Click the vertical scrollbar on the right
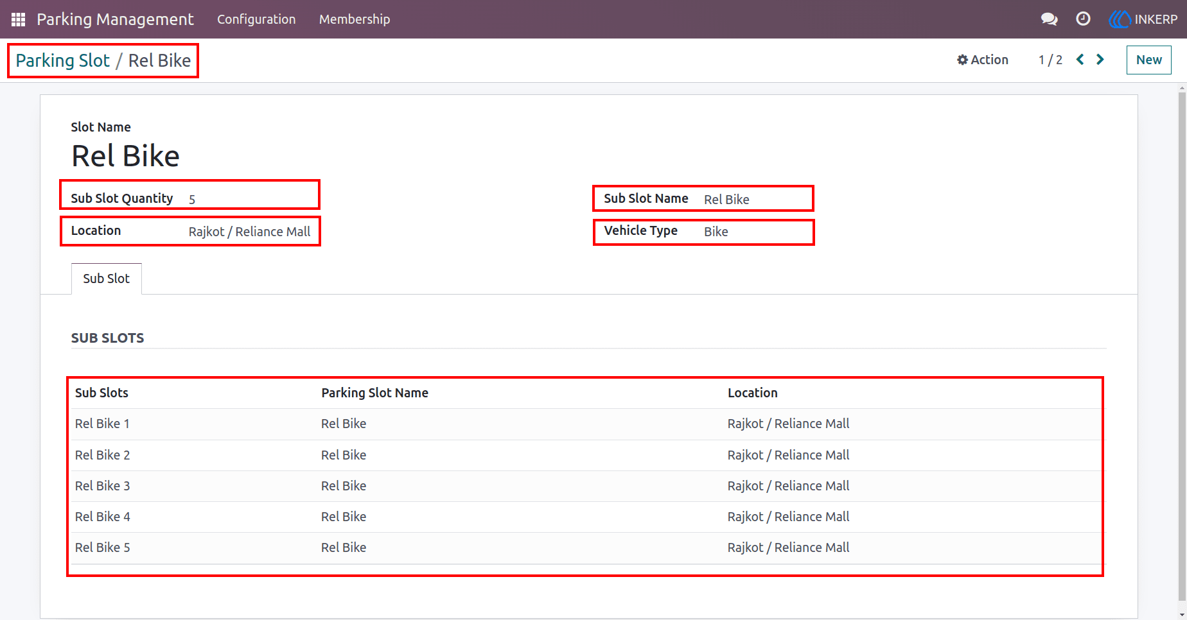Image resolution: width=1187 pixels, height=620 pixels. coord(1182,347)
